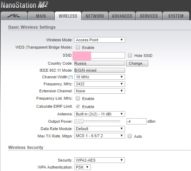Click the Basic Wireless Settings heading
The width and height of the screenshot is (191, 171).
(x=32, y=27)
